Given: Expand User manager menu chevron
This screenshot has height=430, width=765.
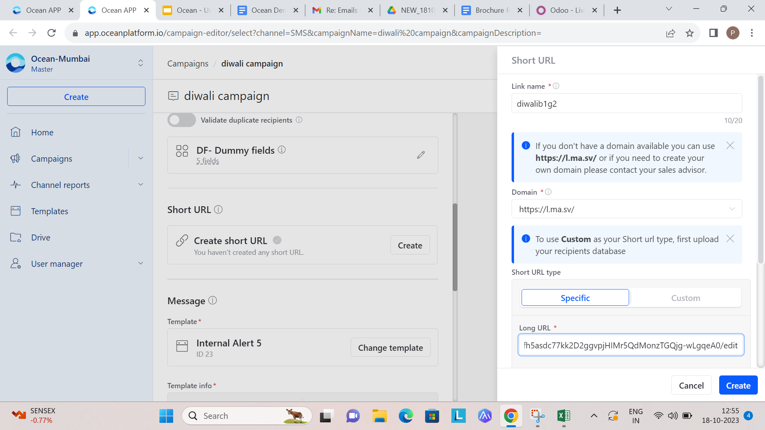Looking at the screenshot, I should 141,264.
